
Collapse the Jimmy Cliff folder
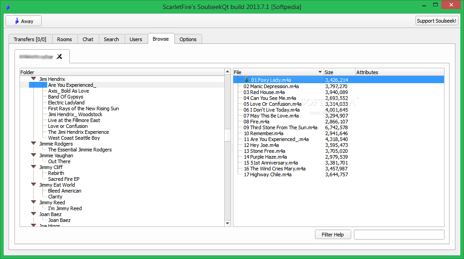pyautogui.click(x=34, y=167)
